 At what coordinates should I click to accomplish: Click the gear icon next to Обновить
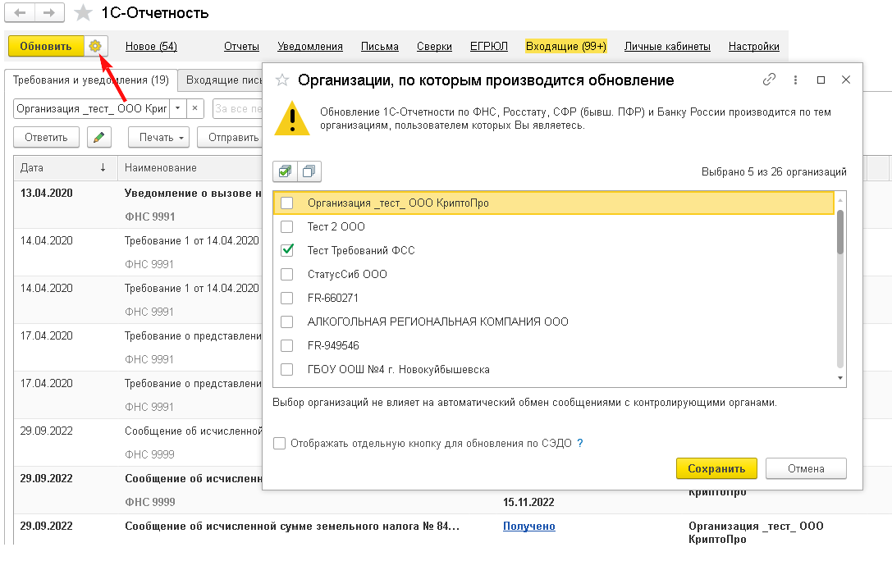click(96, 47)
